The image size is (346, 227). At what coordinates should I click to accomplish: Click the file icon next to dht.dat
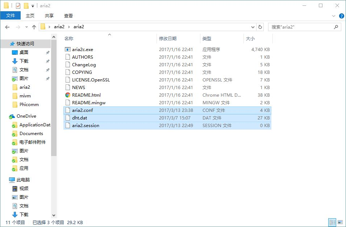pyautogui.click(x=68, y=118)
